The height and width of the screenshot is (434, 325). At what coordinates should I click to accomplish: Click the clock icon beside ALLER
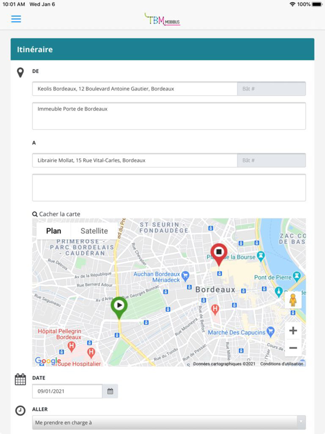20,410
